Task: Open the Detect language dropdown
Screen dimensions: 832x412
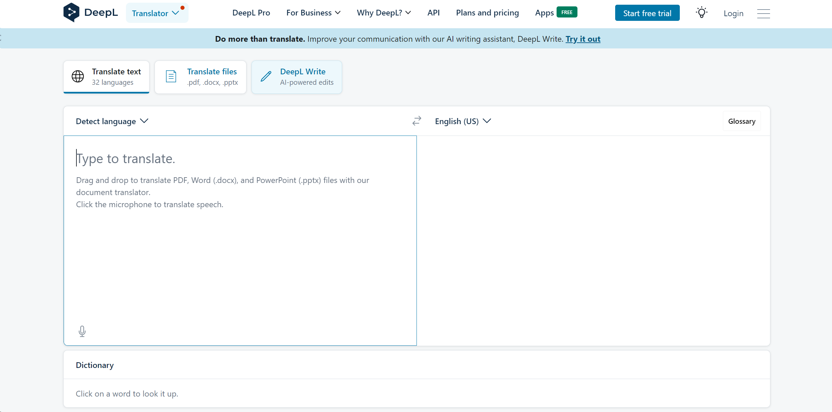Action: click(x=111, y=121)
